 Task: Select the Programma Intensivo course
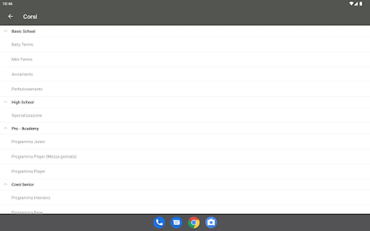click(185, 198)
